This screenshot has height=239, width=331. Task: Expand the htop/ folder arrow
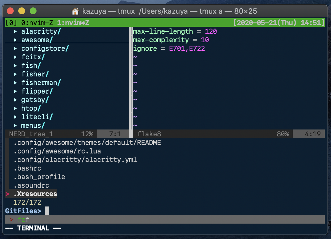pyautogui.click(x=15, y=108)
